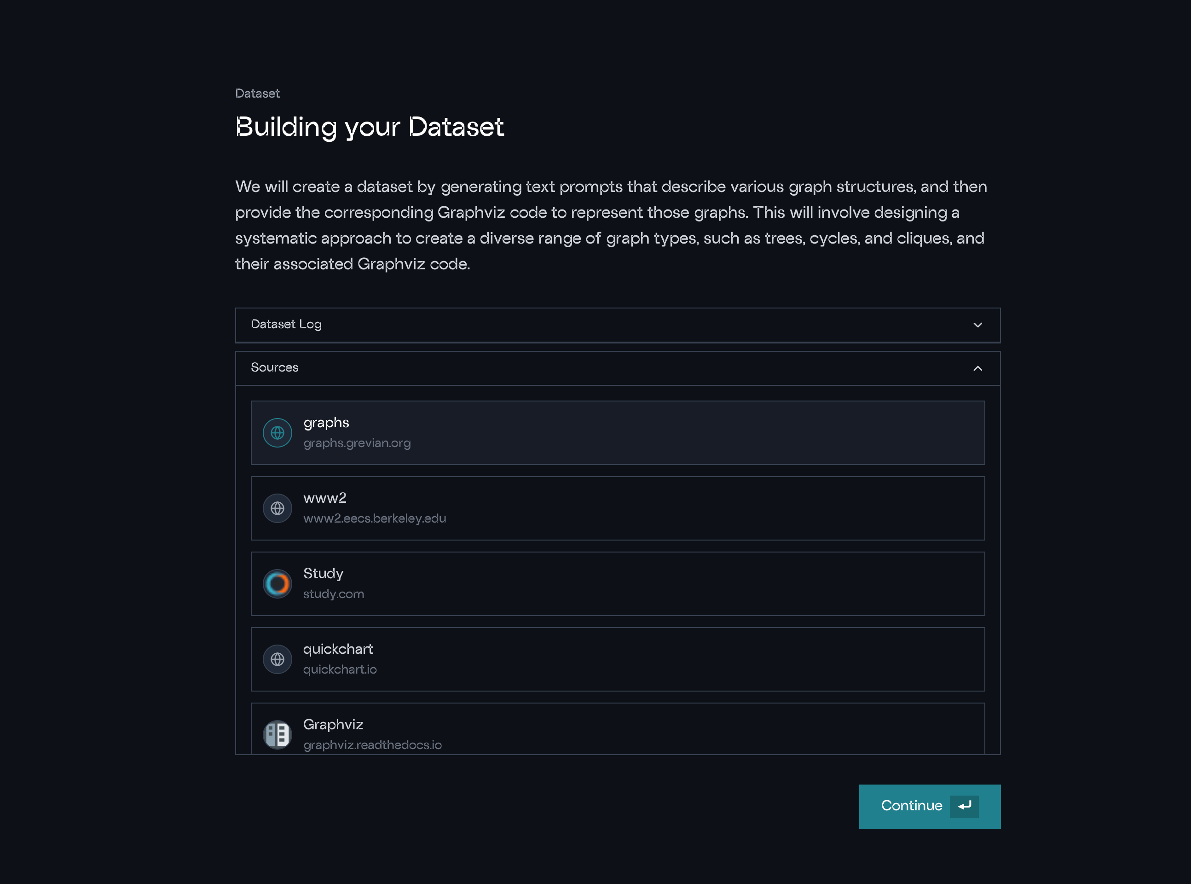Click the globe icon beside graphs source
The width and height of the screenshot is (1191, 884).
point(277,432)
